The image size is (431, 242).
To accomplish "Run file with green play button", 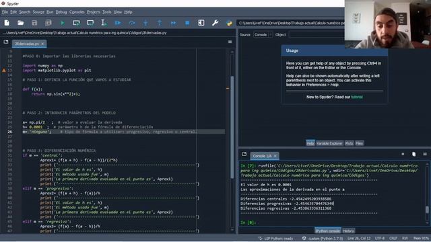I will [63, 23].
